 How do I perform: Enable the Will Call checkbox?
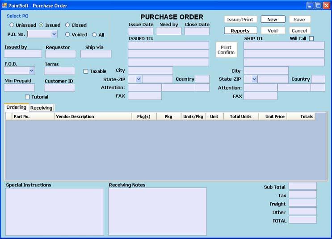point(311,38)
